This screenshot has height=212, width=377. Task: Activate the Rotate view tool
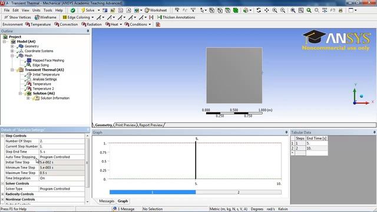point(259,11)
